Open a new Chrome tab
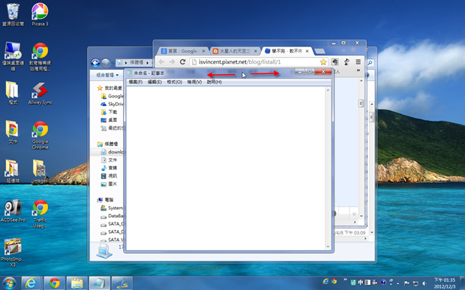 pyautogui.click(x=319, y=52)
